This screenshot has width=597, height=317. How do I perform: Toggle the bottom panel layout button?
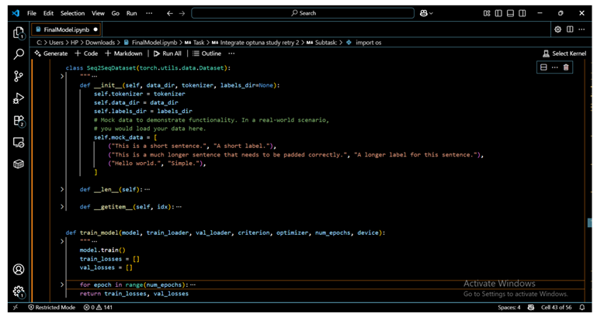511,13
